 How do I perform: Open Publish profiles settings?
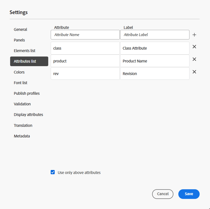point(27,93)
